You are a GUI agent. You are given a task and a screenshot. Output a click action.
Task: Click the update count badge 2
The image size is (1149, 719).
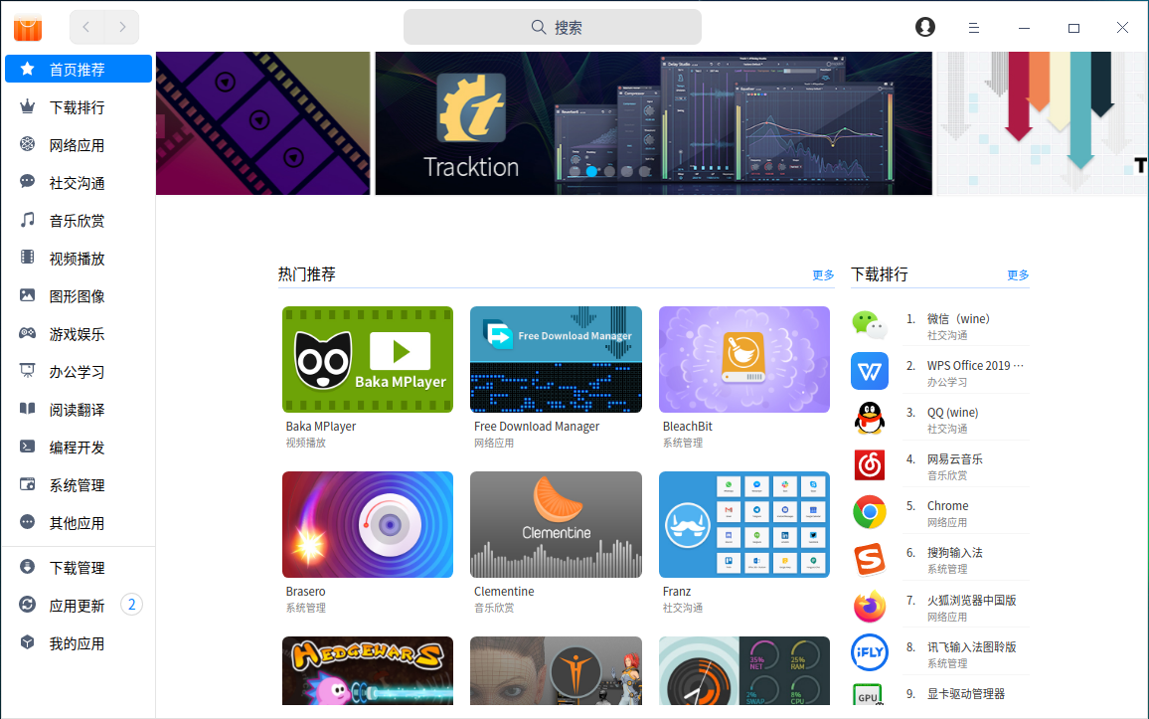point(131,605)
